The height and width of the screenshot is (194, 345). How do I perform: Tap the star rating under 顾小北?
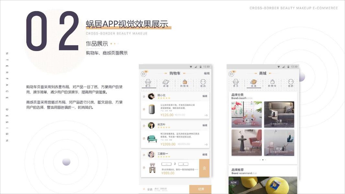coord(164,98)
